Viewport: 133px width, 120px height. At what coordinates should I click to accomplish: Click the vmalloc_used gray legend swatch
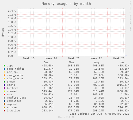[5, 98]
